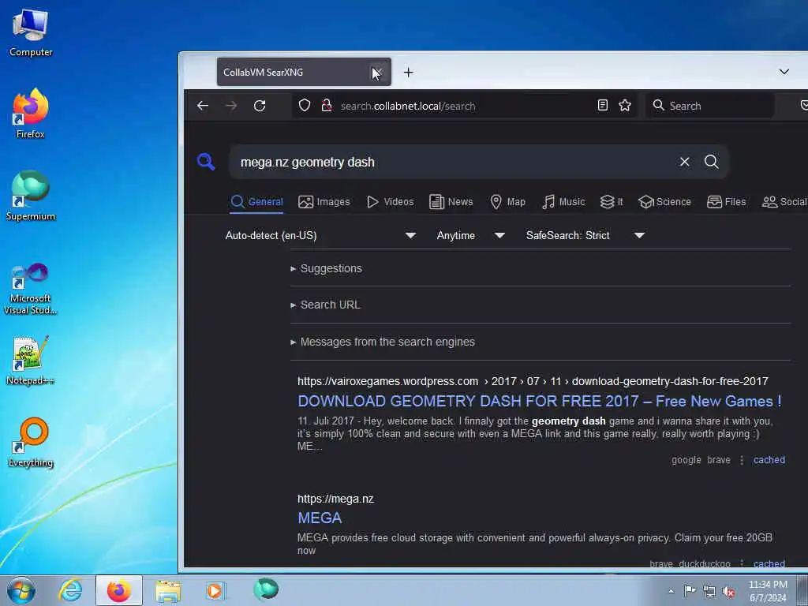
Task: Open Supermium desktop shortcut
Action: click(x=31, y=196)
